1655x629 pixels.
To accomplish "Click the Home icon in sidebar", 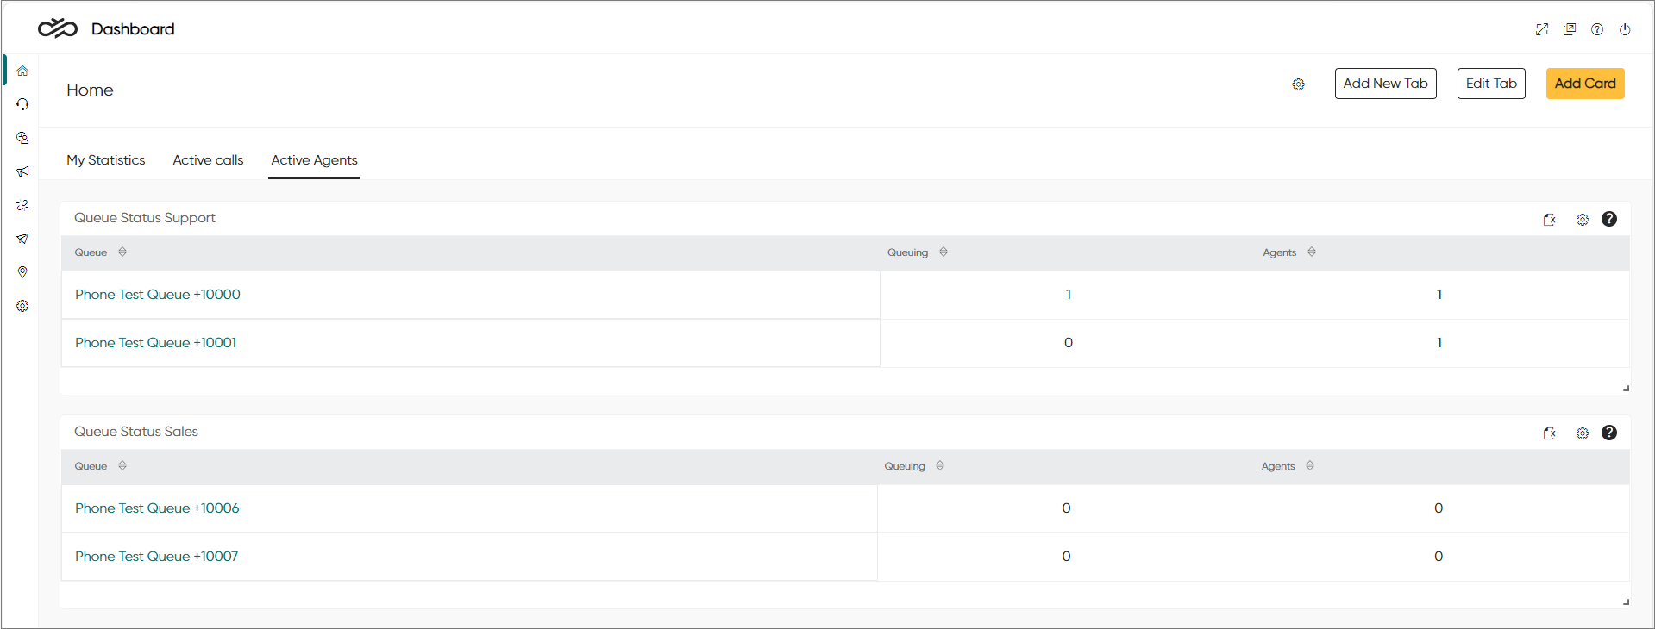I will [22, 71].
